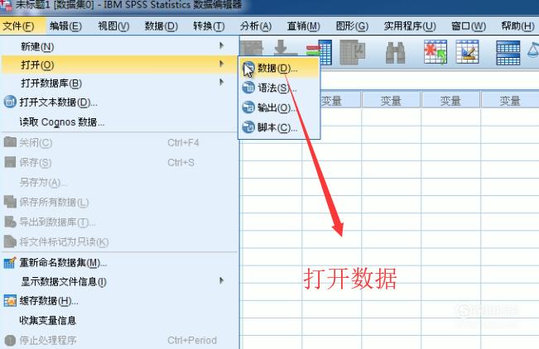
Task: Click the 打开文本数据 item icon
Action: tap(10, 102)
